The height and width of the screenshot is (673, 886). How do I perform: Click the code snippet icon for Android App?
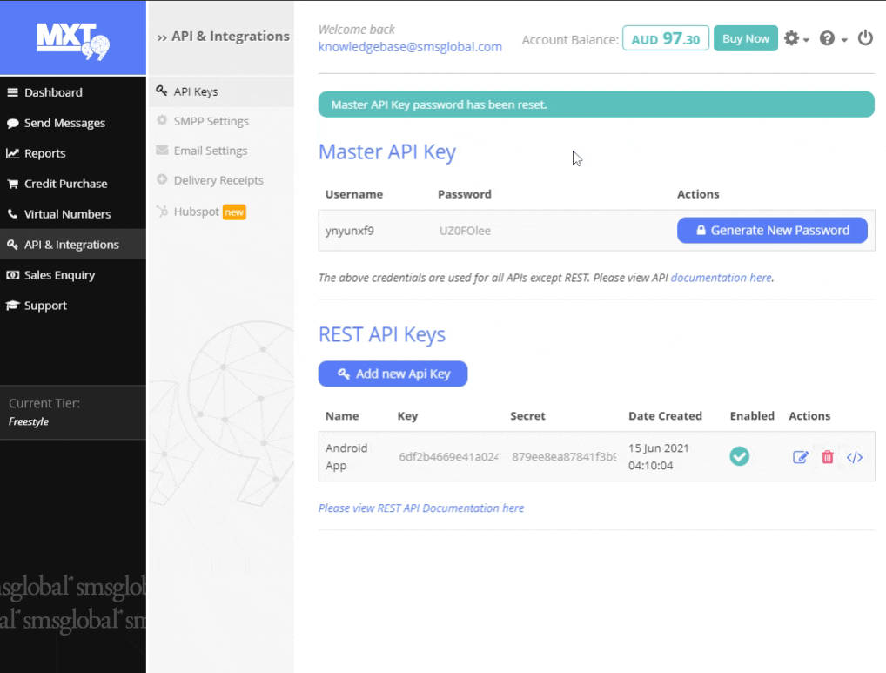click(855, 457)
